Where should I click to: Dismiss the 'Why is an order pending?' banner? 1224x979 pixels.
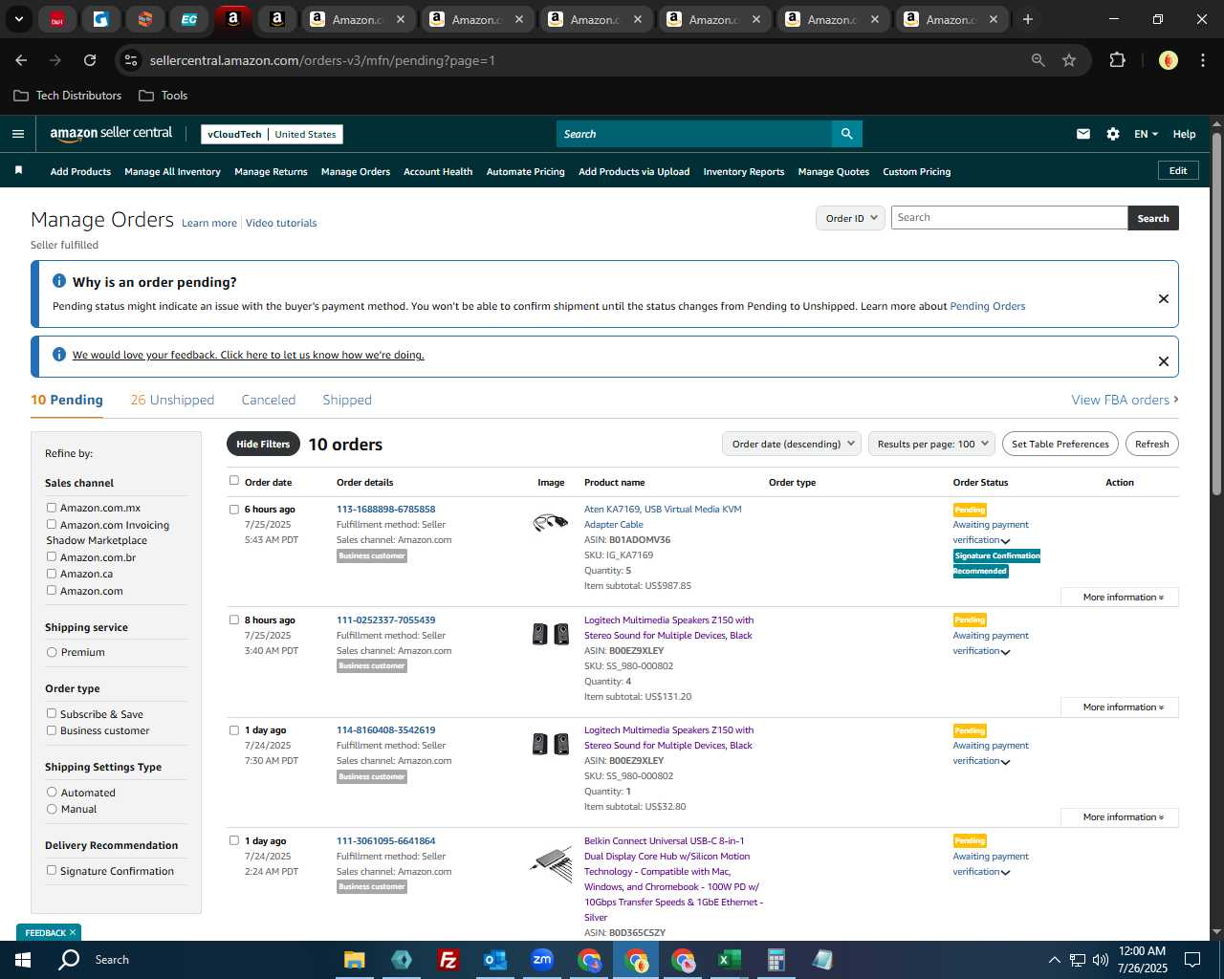coord(1164,298)
